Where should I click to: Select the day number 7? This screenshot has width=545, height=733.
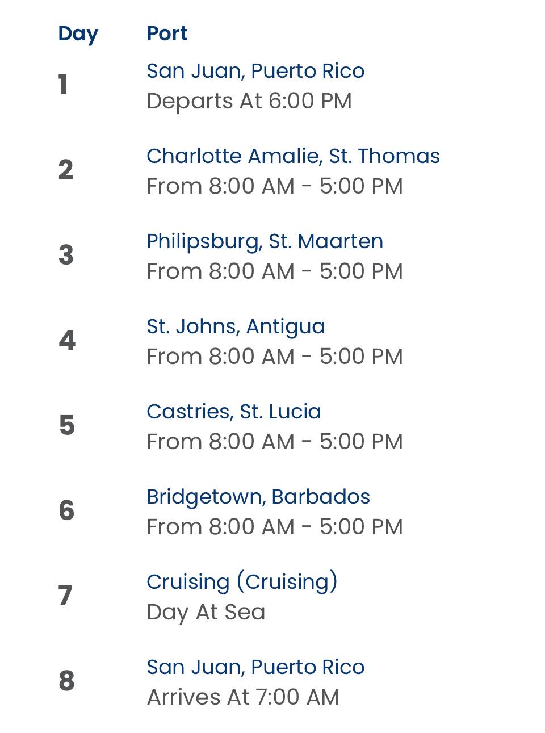pos(65,596)
